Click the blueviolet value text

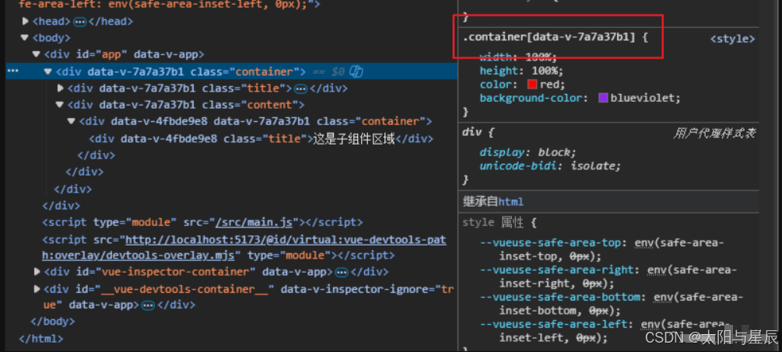(643, 98)
